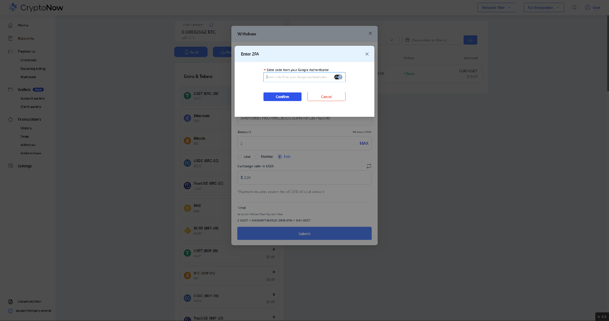Click the Amount input field
Screen dimensions: 609x321
pyautogui.click(x=304, y=143)
